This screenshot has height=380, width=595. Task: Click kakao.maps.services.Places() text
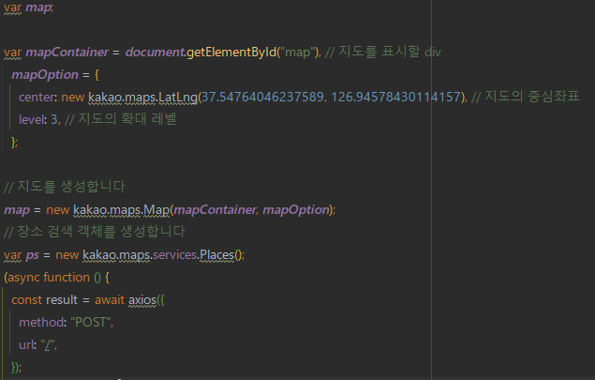click(x=162, y=255)
